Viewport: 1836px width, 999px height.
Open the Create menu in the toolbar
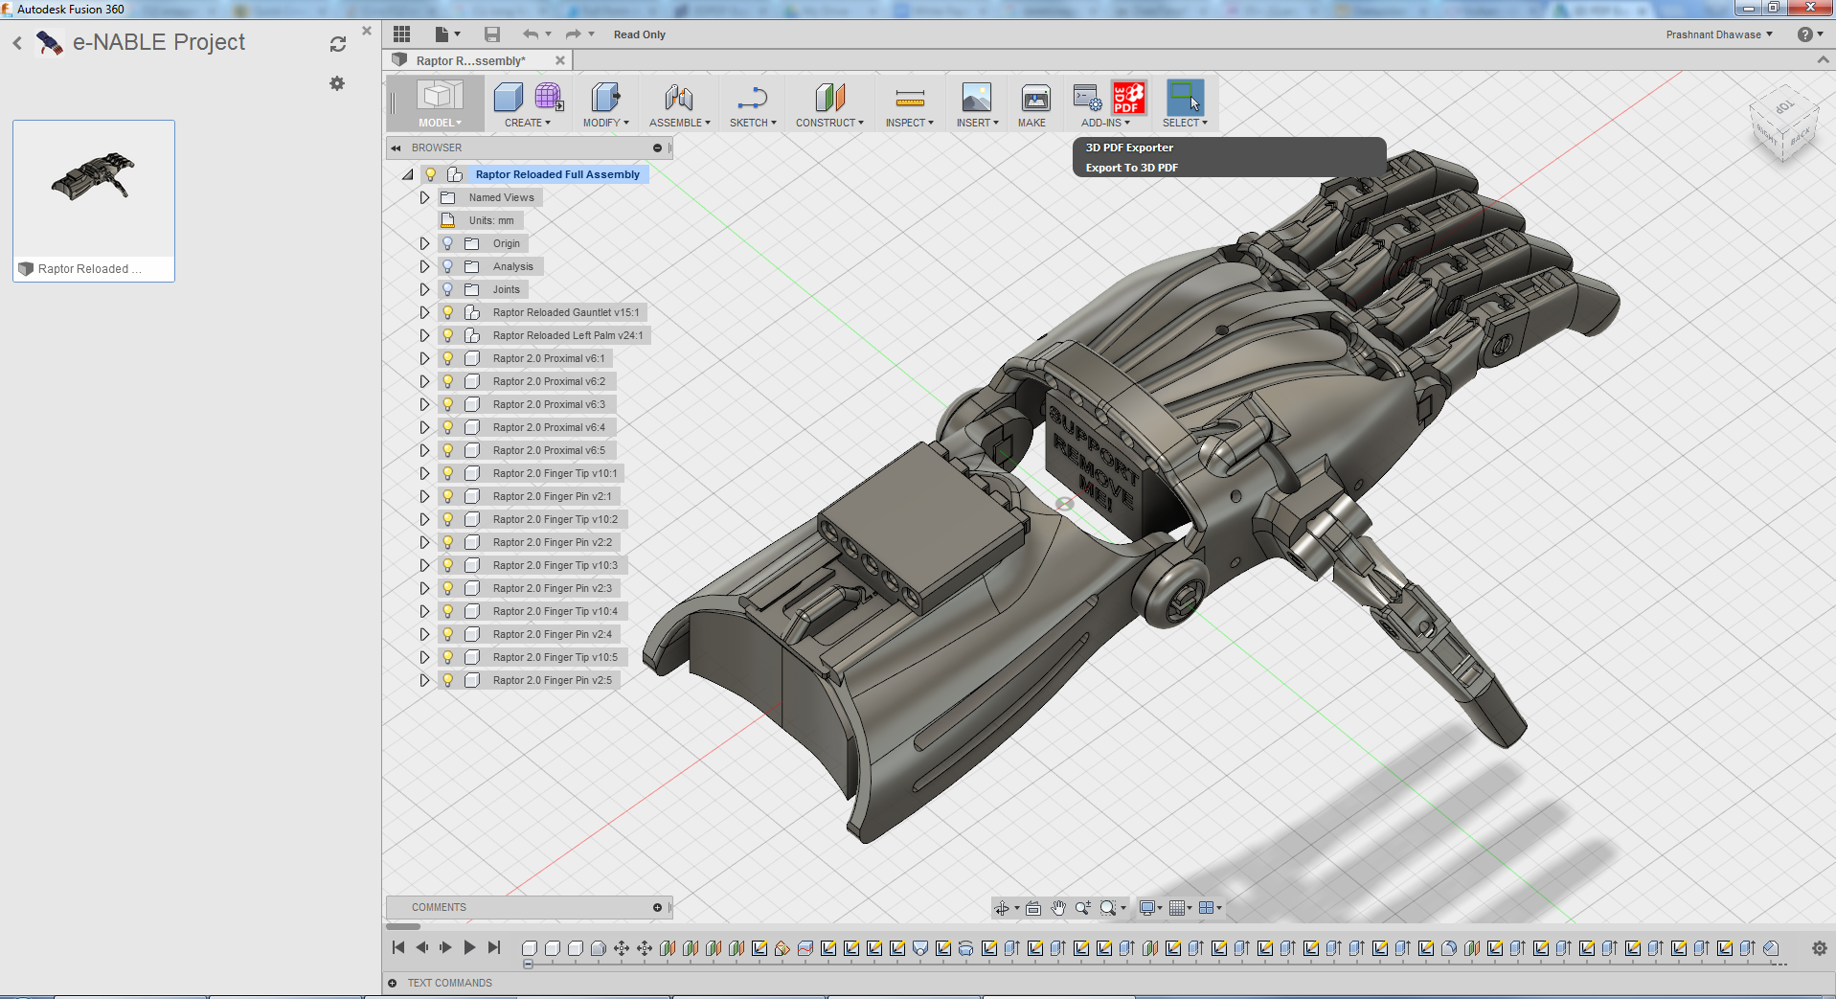(526, 105)
